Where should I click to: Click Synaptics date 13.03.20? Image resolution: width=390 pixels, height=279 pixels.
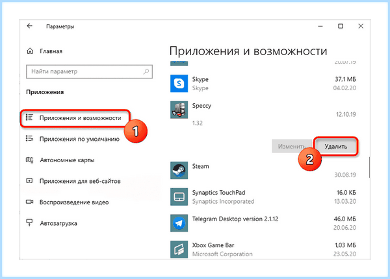coord(345,201)
